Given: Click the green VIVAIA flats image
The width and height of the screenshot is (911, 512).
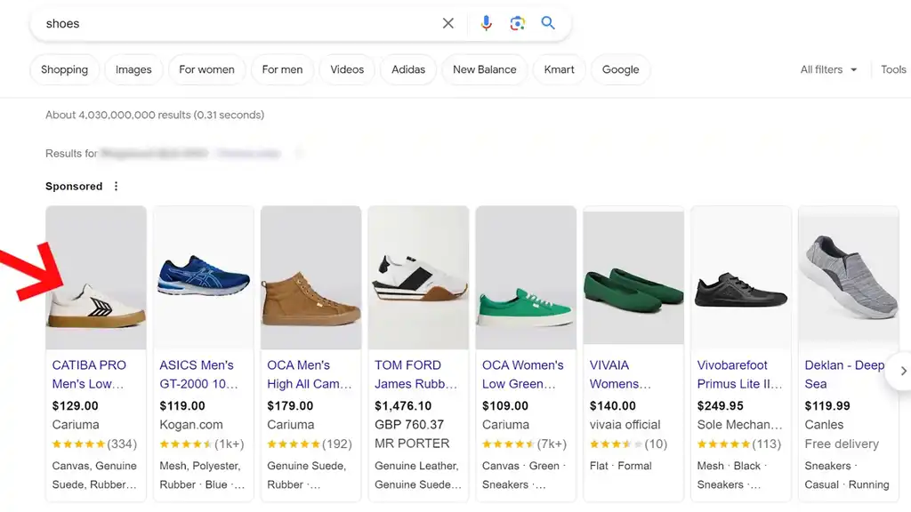Looking at the screenshot, I should (633, 277).
